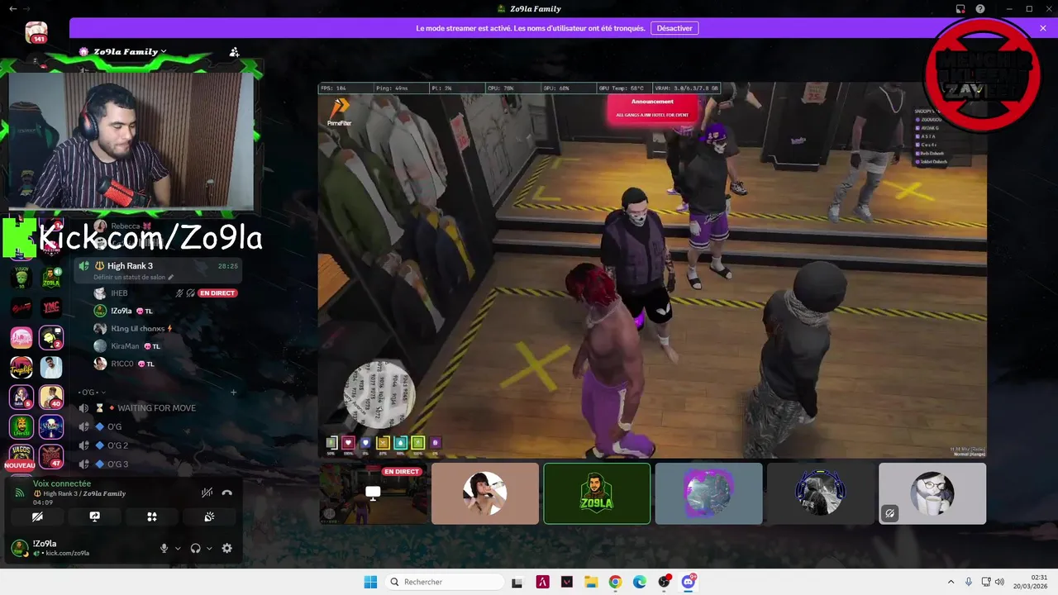Image resolution: width=1058 pixels, height=595 pixels.
Task: Select the ZO9LA participant tile
Action: coord(597,493)
